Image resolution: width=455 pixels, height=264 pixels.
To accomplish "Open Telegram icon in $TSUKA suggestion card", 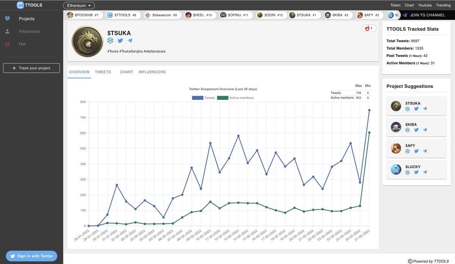I will pos(425,109).
